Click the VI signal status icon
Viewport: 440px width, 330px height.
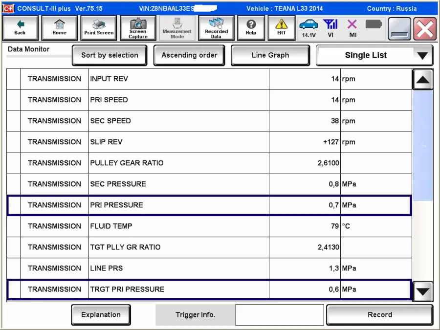pyautogui.click(x=330, y=28)
